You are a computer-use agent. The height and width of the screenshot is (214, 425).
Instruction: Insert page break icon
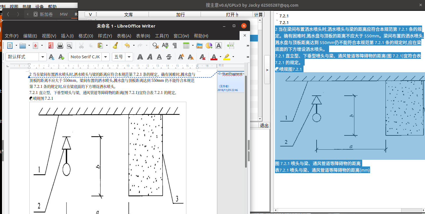231,46
